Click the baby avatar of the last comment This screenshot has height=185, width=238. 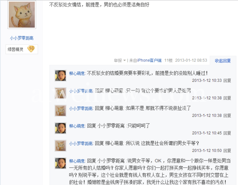click(60, 163)
